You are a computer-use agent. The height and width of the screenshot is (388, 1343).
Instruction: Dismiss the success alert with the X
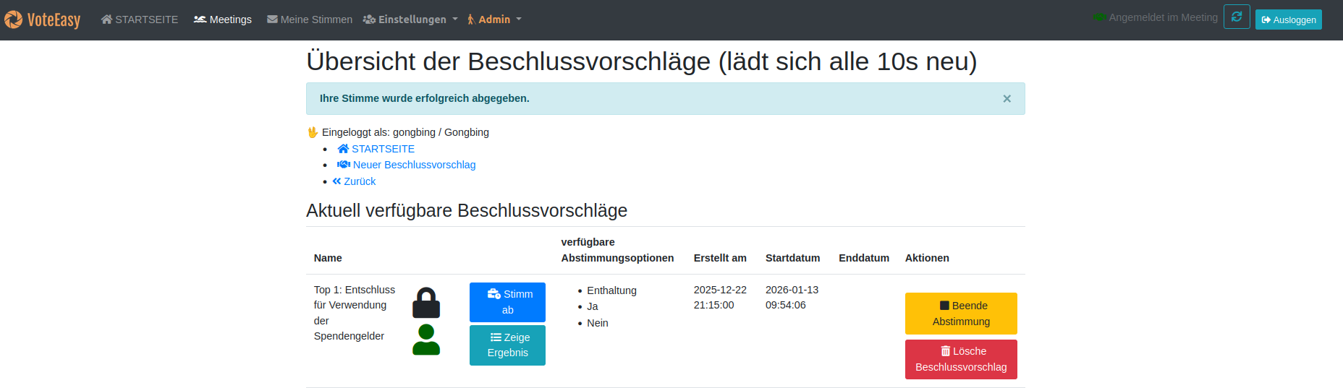[1007, 99]
